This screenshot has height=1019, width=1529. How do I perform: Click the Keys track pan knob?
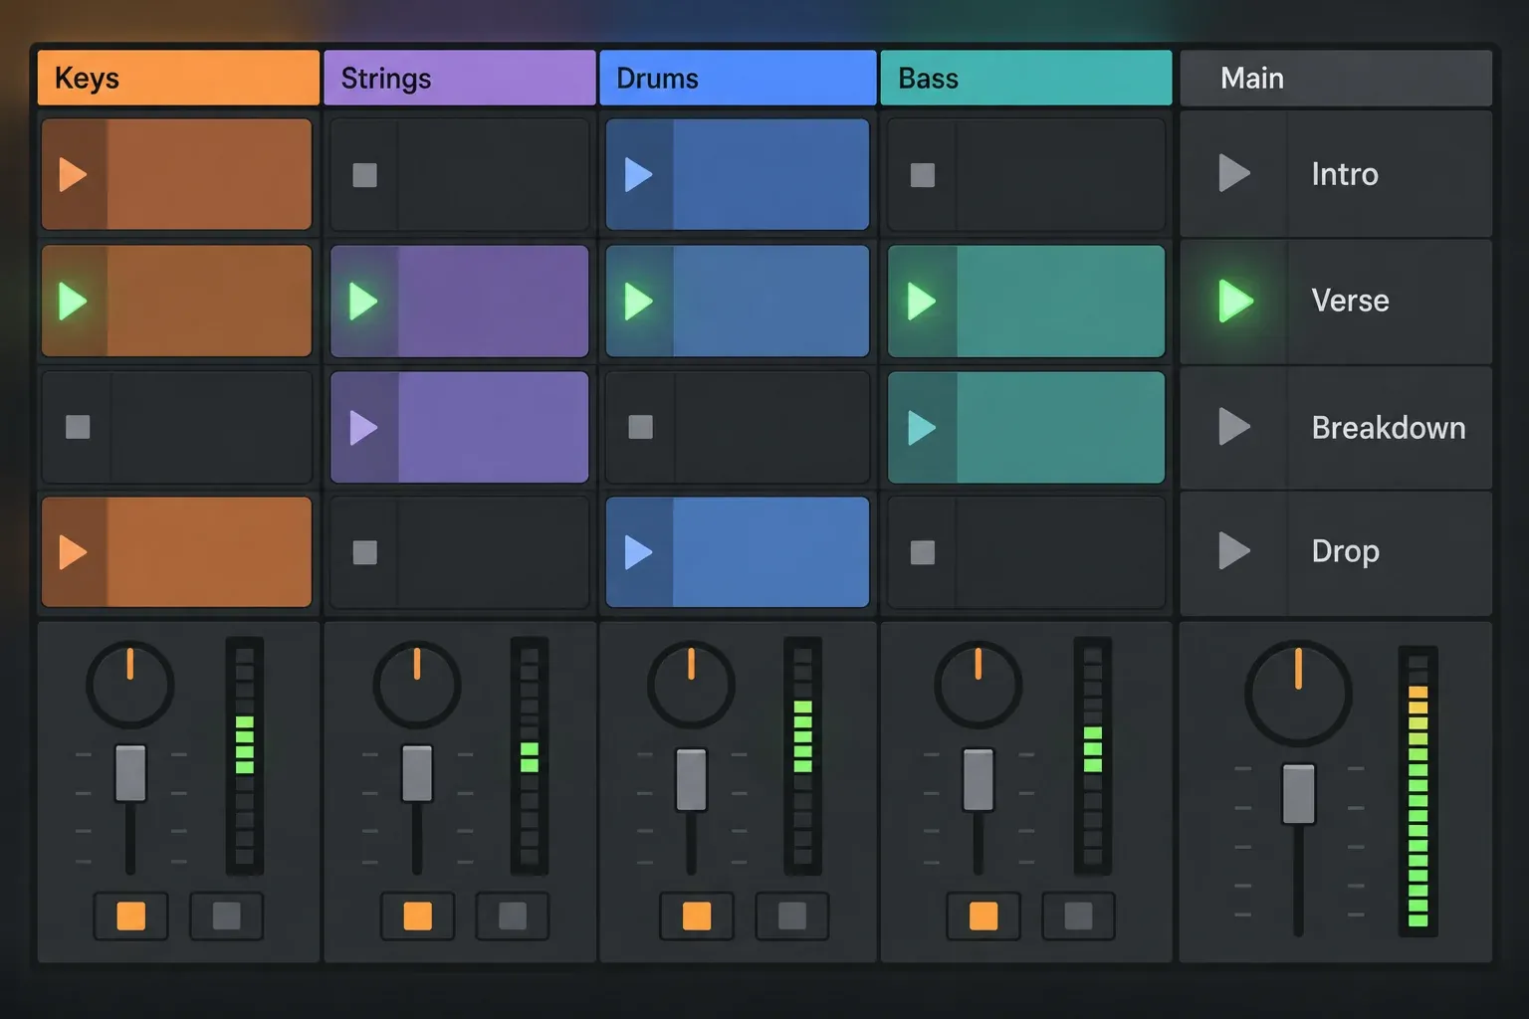click(x=130, y=685)
